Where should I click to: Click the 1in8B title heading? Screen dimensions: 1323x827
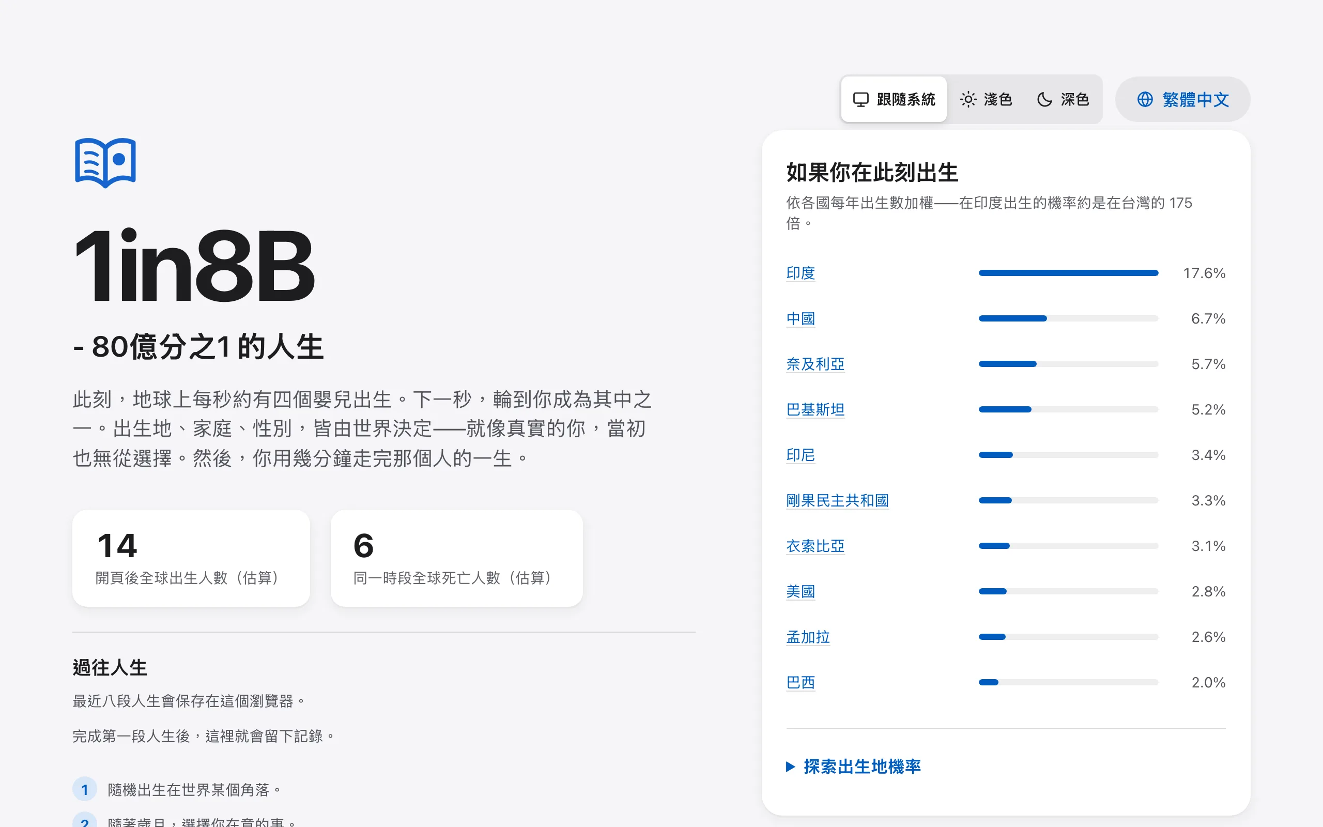coord(194,265)
